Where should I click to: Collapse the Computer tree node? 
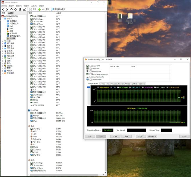2,18
